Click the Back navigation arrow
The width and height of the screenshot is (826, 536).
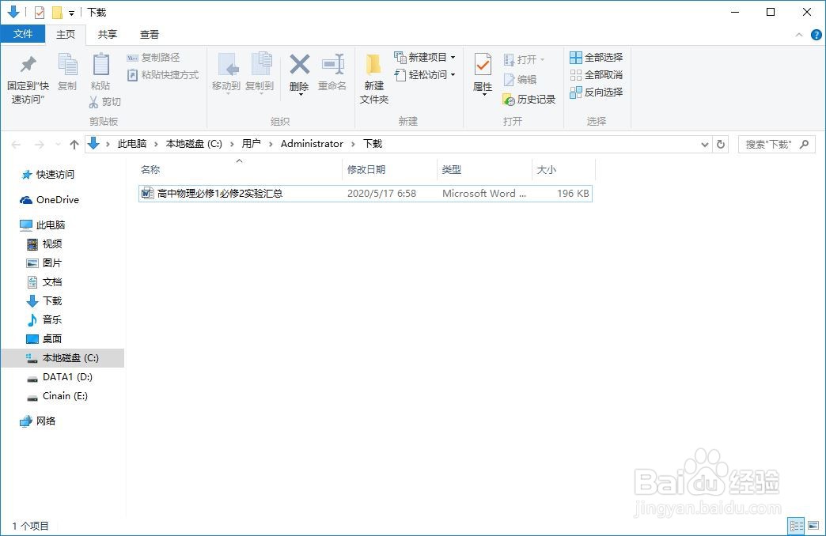click(17, 144)
